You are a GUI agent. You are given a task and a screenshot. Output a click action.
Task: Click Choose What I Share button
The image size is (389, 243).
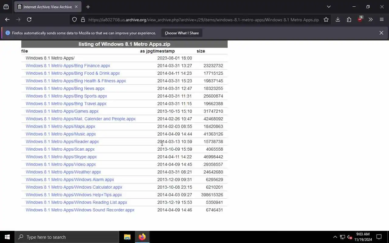tap(182, 33)
